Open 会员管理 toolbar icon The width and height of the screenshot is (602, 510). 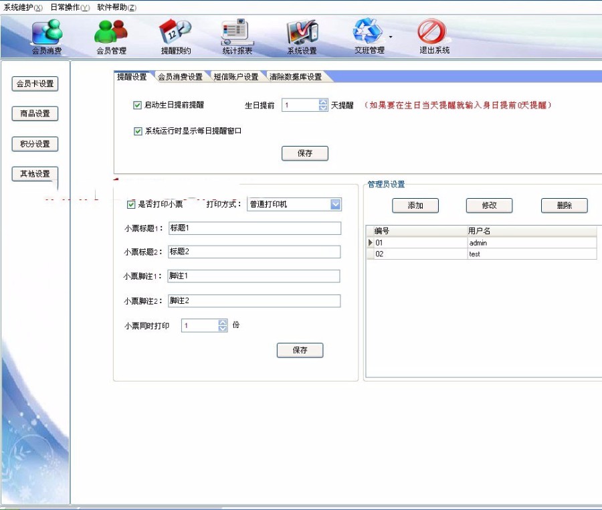111,36
